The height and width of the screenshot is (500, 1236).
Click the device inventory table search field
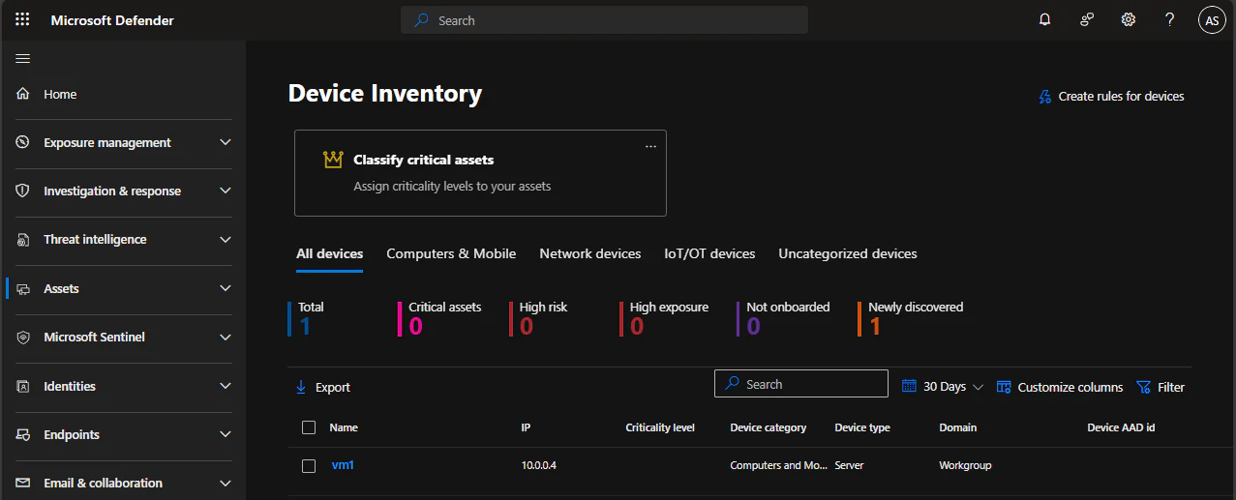coord(801,384)
